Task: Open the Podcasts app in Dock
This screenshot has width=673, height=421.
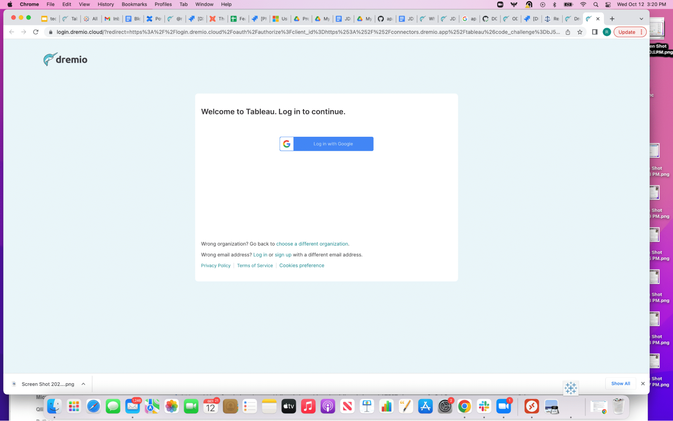Action: [x=328, y=406]
